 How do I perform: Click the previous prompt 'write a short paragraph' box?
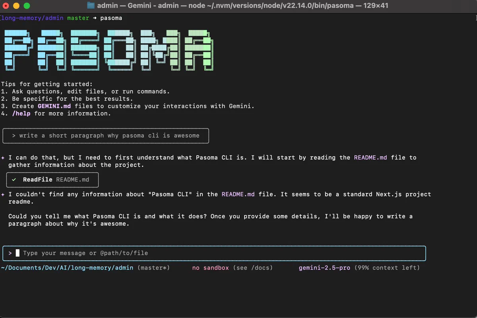coord(106,136)
